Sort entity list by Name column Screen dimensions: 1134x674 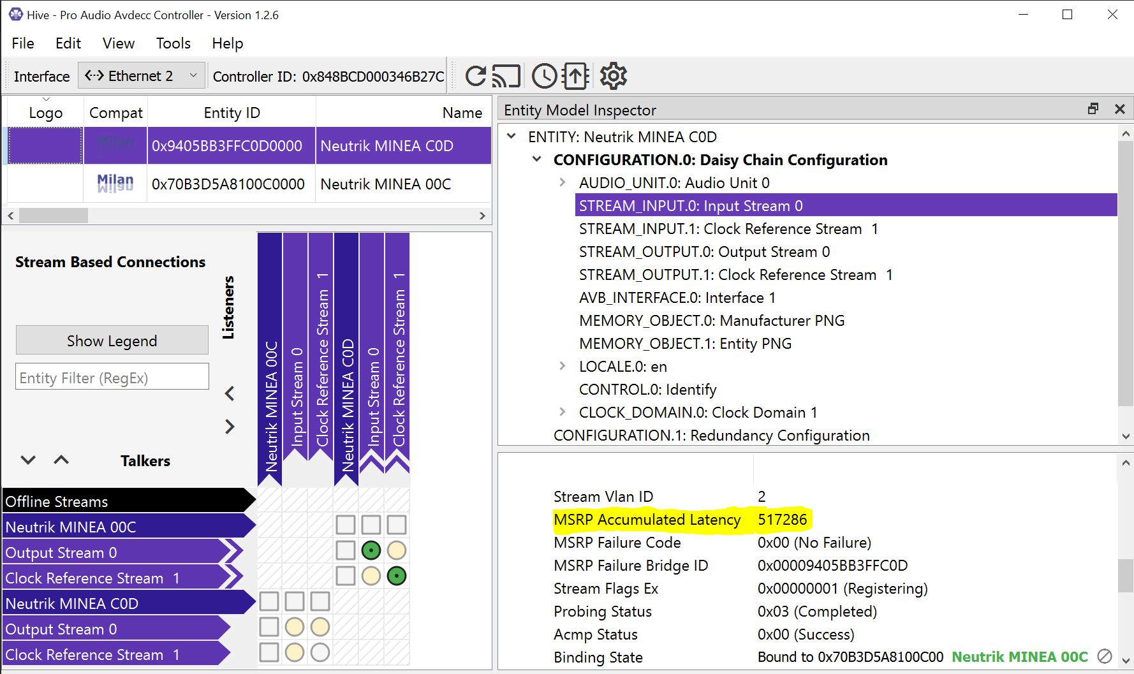(403, 113)
